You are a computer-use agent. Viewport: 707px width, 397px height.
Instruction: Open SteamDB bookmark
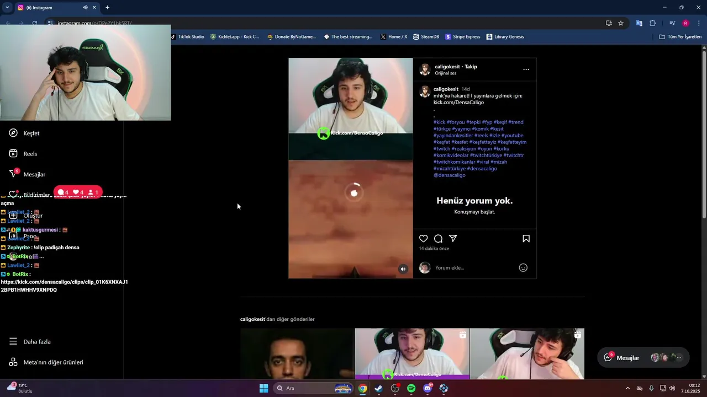coord(426,37)
